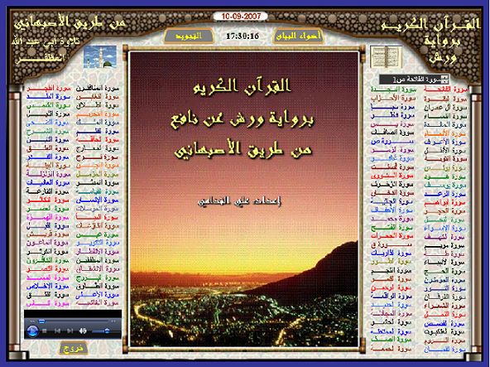Stop playback in the media player

pyautogui.click(x=45, y=331)
